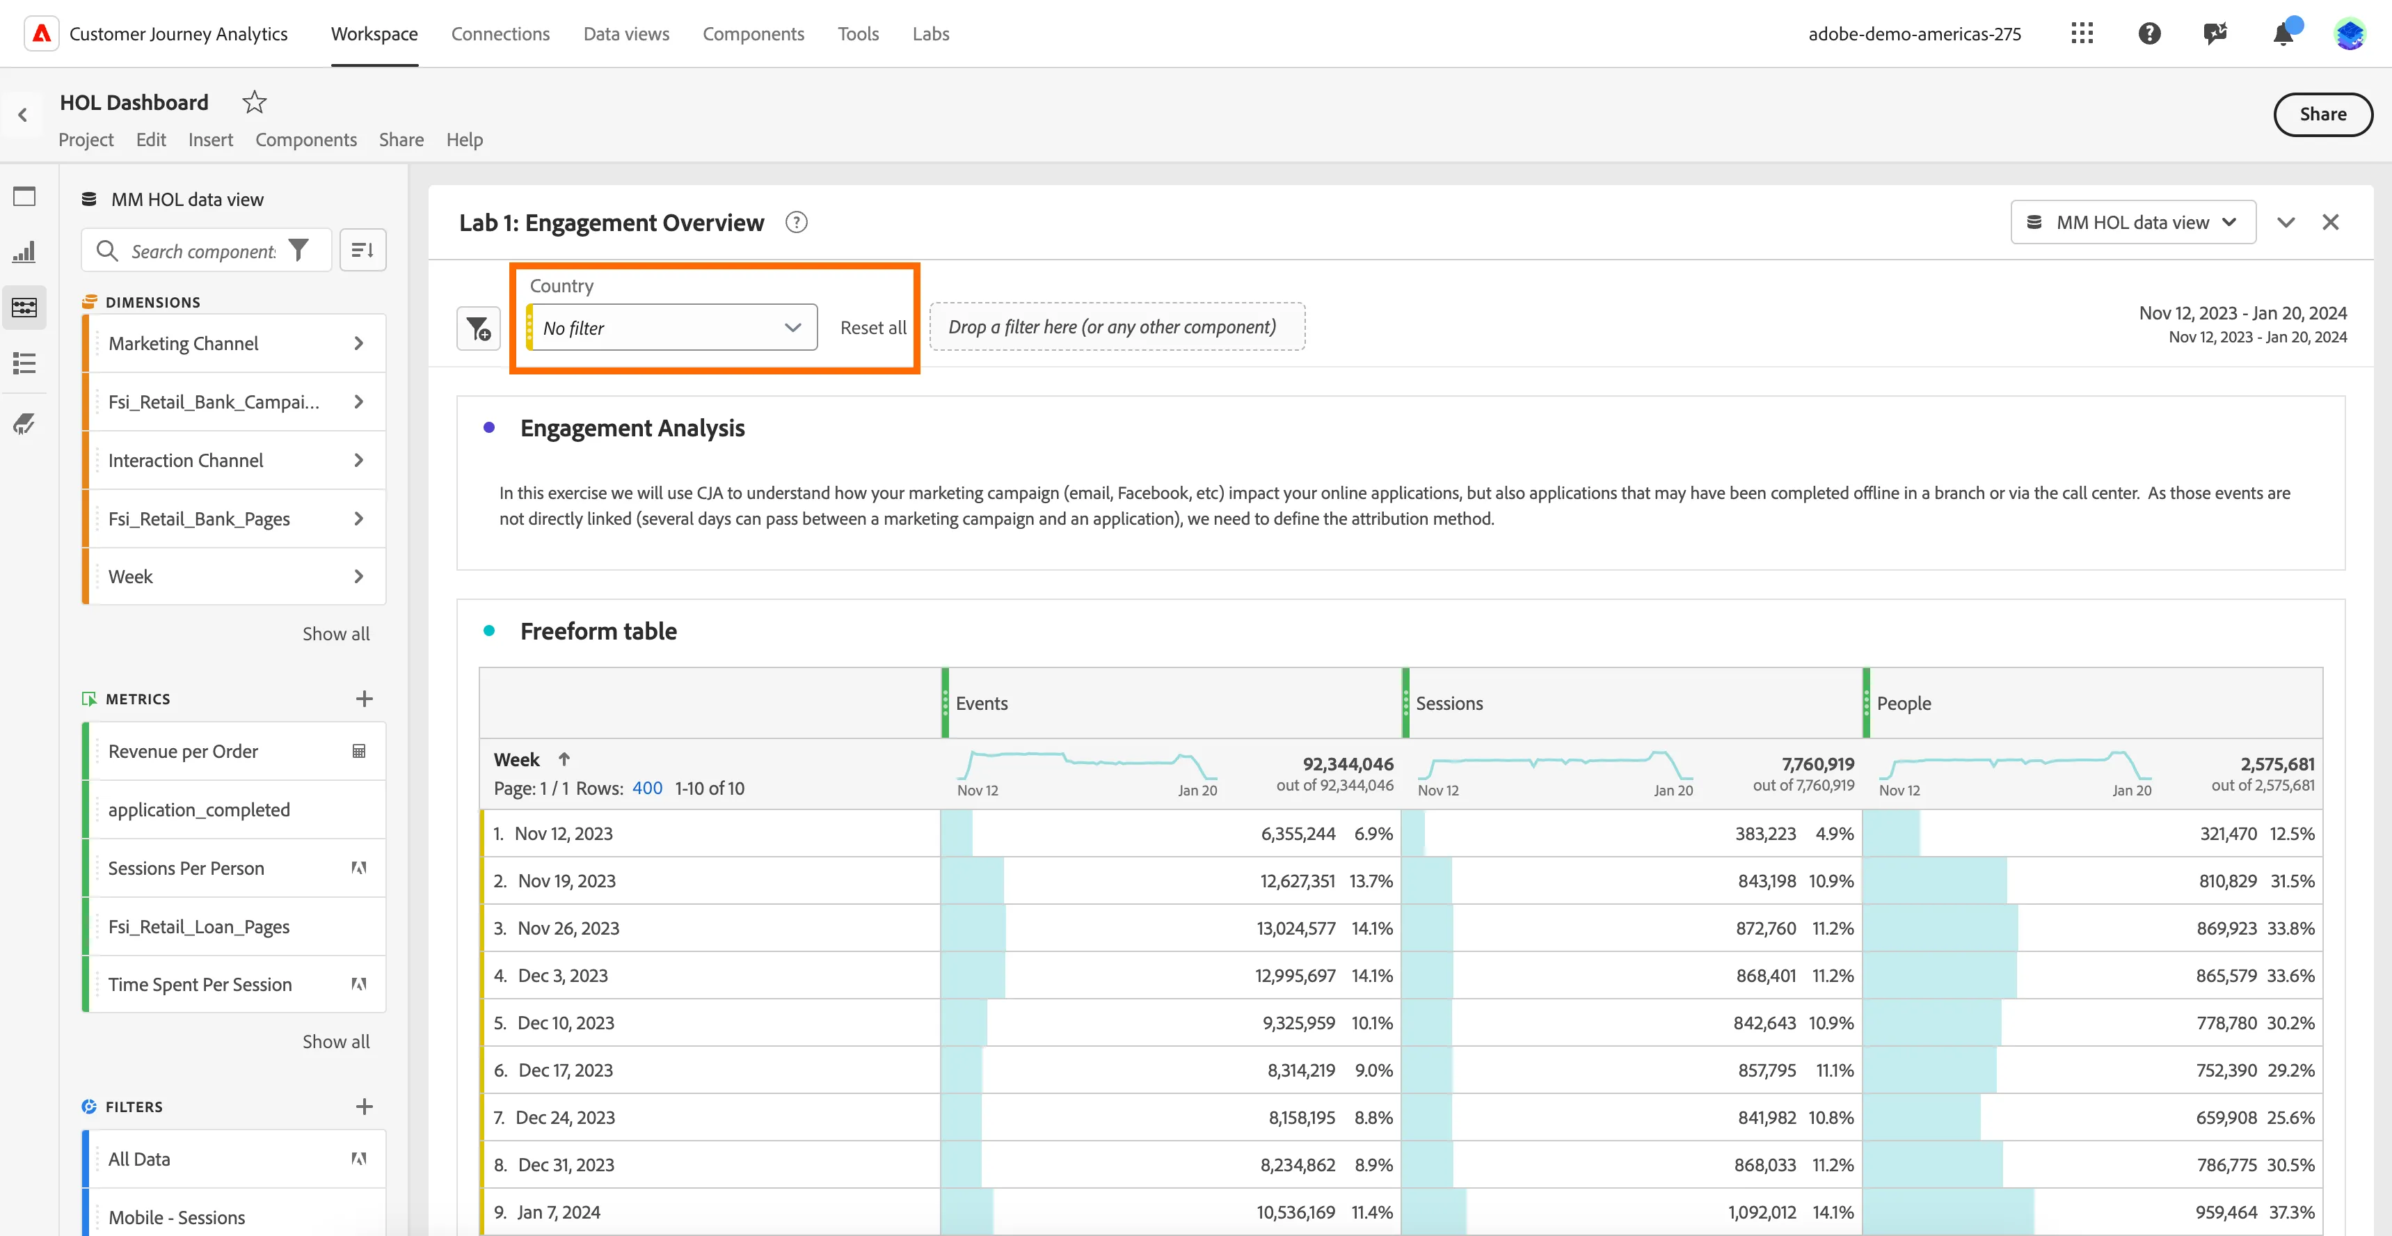Screen dimensions: 2392x1236
Task: Open the app switcher grid icon
Action: [x=2082, y=34]
